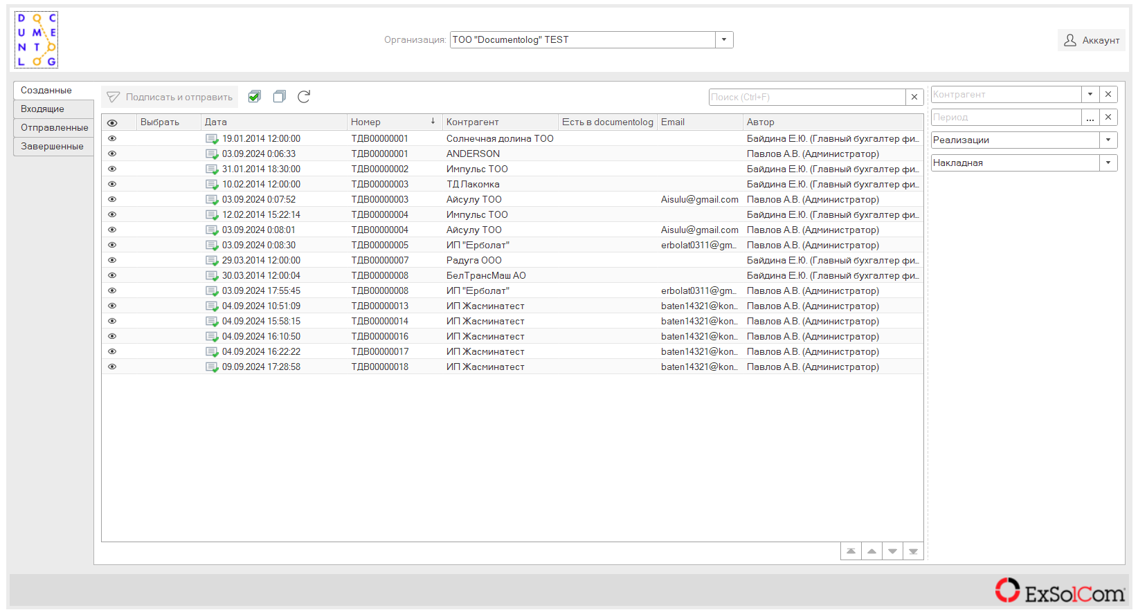Viewport: 1138px width, 610px height.
Task: Click the uncheck-all documents icon
Action: click(280, 97)
